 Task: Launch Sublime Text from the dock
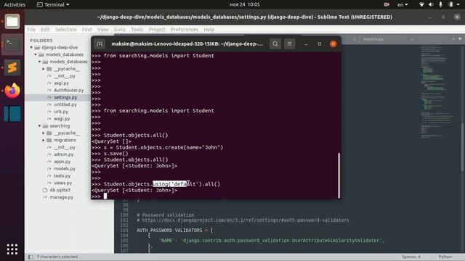[x=12, y=67]
